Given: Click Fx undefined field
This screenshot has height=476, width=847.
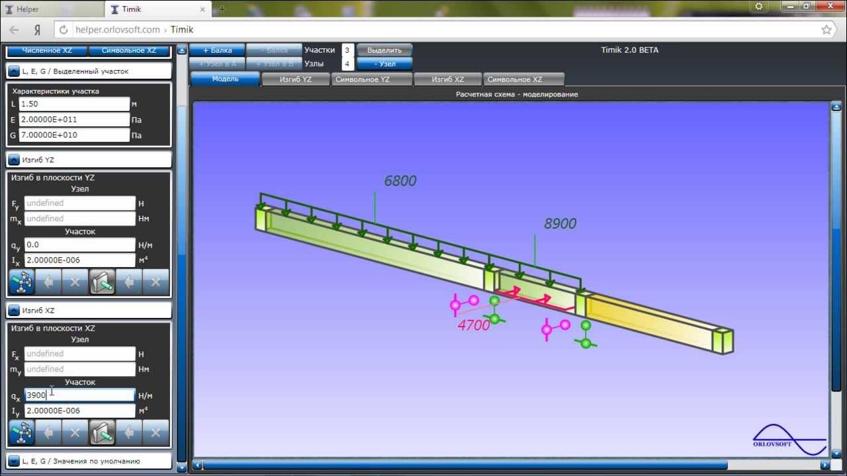Looking at the screenshot, I should coord(80,354).
